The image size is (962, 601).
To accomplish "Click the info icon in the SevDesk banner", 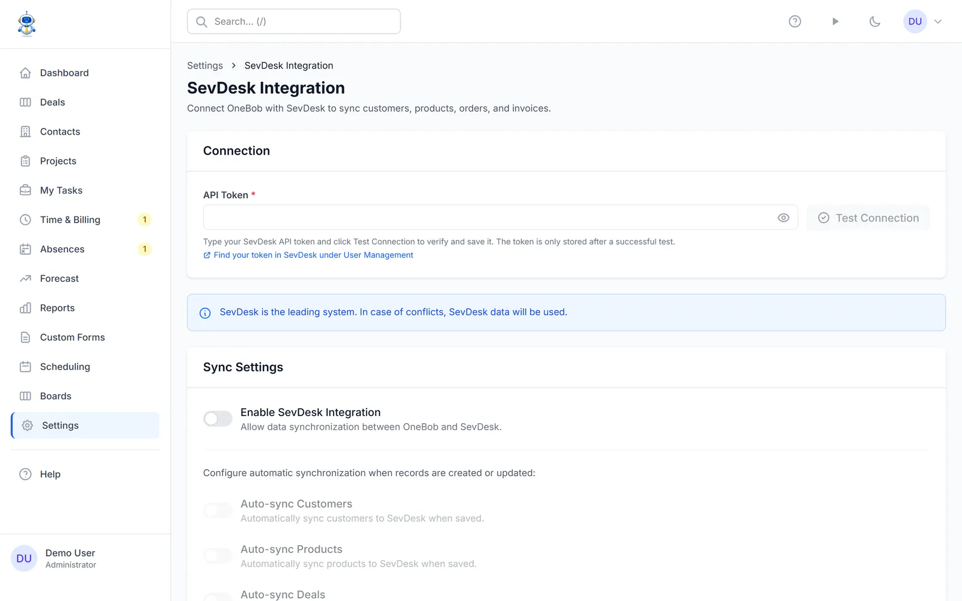I will point(205,313).
